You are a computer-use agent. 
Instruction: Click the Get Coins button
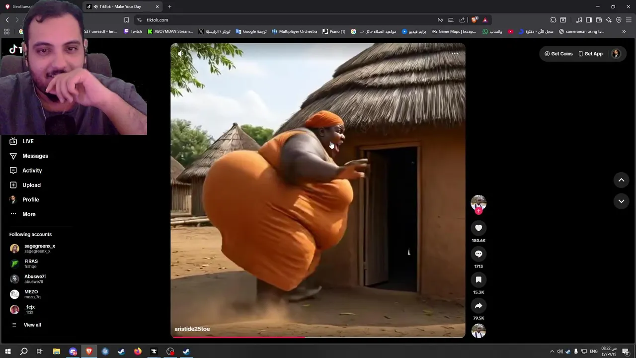click(x=558, y=54)
